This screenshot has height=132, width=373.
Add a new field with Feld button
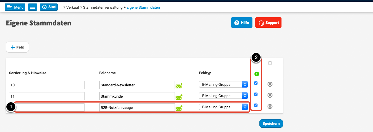click(x=17, y=47)
